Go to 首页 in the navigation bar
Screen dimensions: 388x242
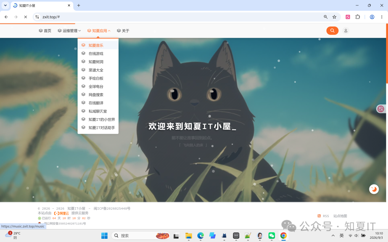[x=45, y=30]
